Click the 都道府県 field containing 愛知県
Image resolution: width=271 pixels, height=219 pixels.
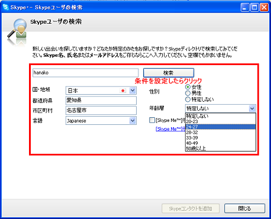point(101,101)
